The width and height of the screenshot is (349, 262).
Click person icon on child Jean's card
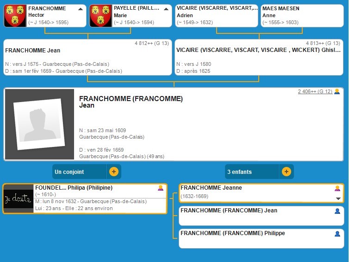tap(337, 211)
